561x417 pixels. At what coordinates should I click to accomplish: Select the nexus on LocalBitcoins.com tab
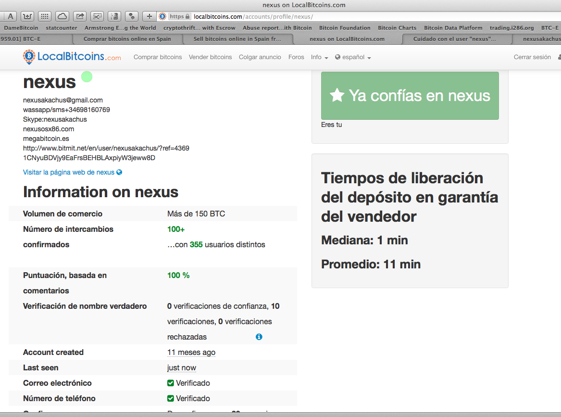pyautogui.click(x=347, y=39)
